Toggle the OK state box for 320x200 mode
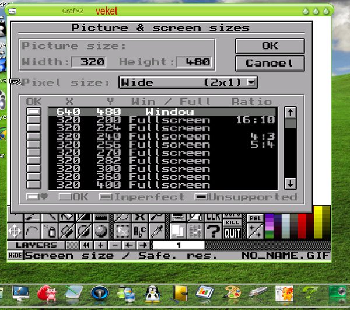The height and width of the screenshot is (310, 350). click(x=34, y=120)
